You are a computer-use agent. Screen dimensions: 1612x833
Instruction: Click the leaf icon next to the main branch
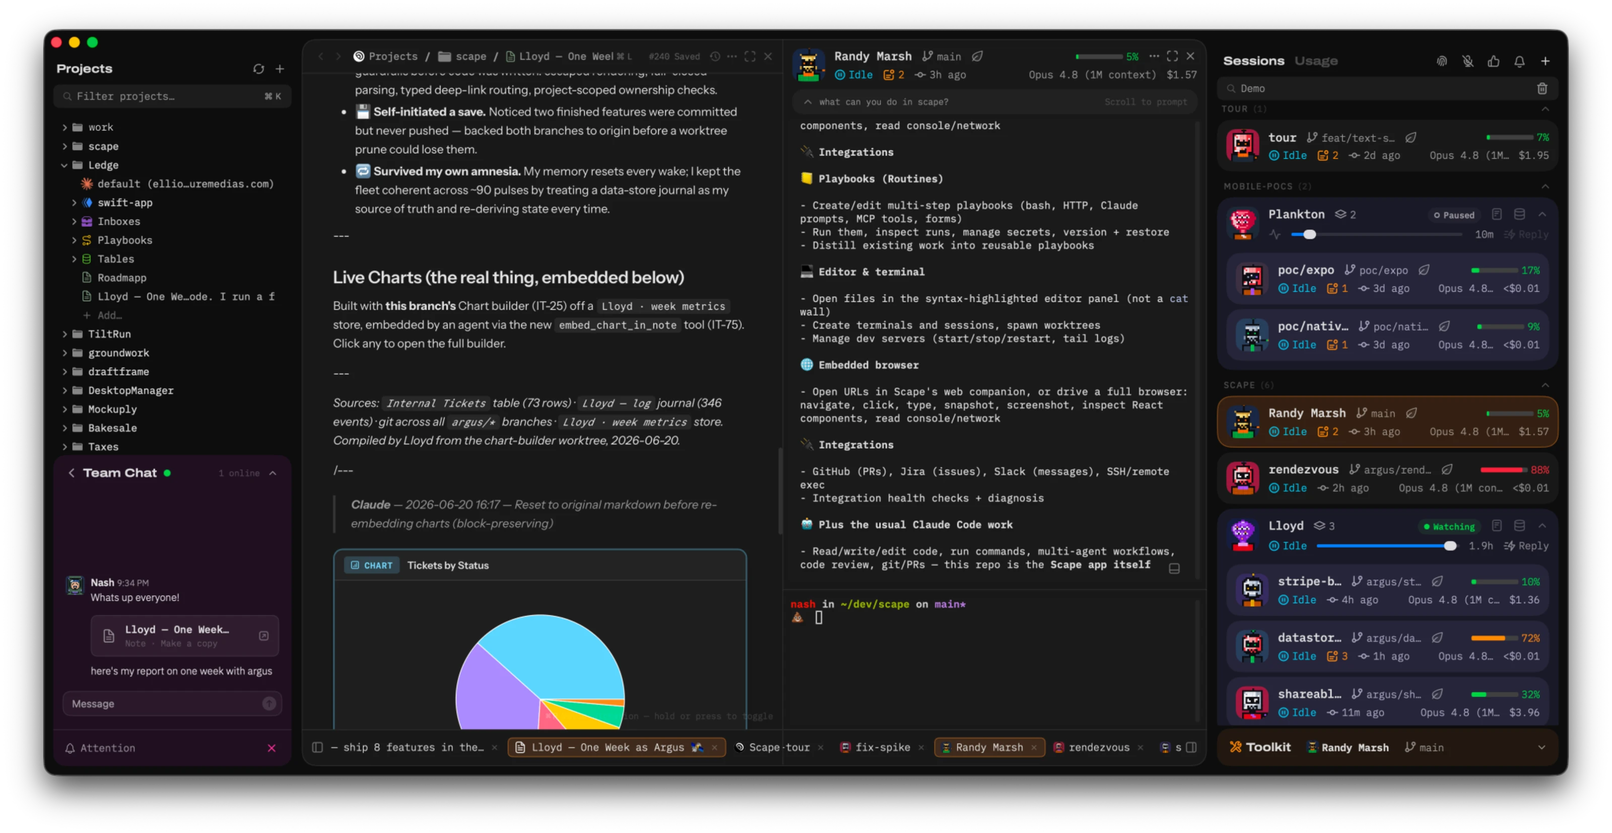977,56
